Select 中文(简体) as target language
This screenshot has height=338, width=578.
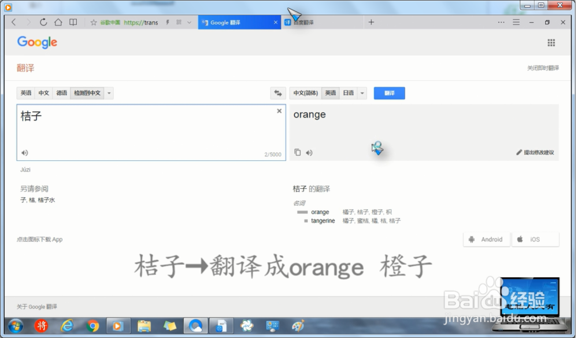tap(306, 93)
